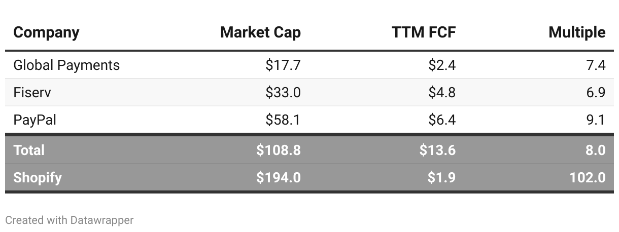Click Shopify market cap $194.0

[279, 178]
